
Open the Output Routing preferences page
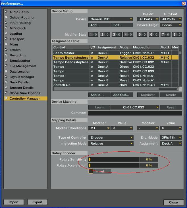(22, 17)
